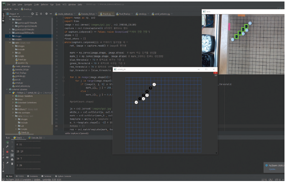286x183 pixels.
Task: Open the Help menu
Action: pyautogui.click(x=80, y=5)
